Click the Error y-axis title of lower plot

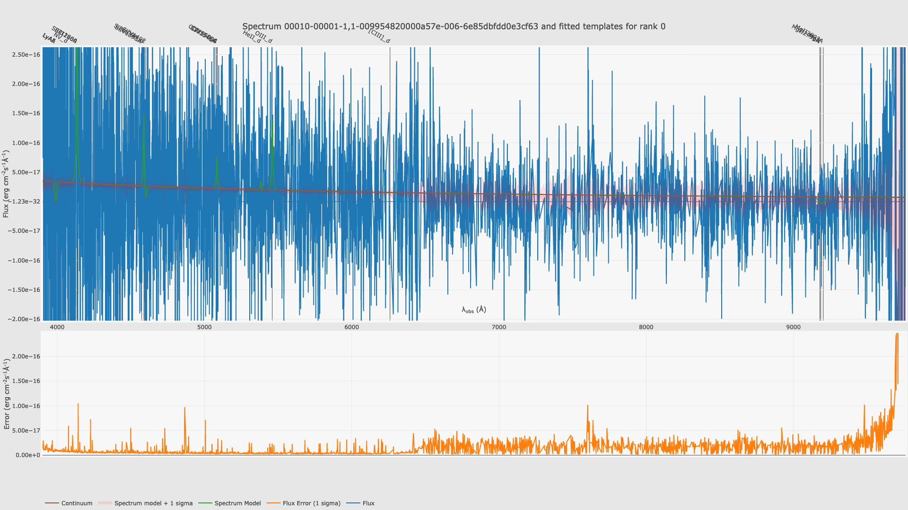click(x=7, y=393)
